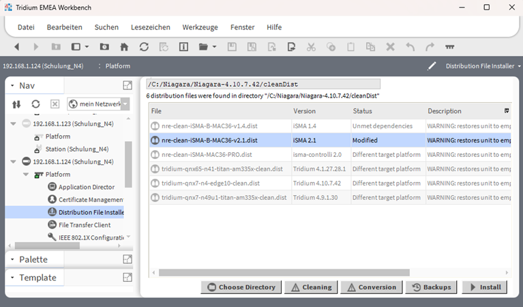This screenshot has height=307, width=523.
Task: Click the copy toolbar icon
Action: pyautogui.click(x=331, y=46)
